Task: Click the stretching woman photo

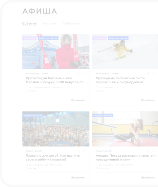Action: click(x=125, y=129)
